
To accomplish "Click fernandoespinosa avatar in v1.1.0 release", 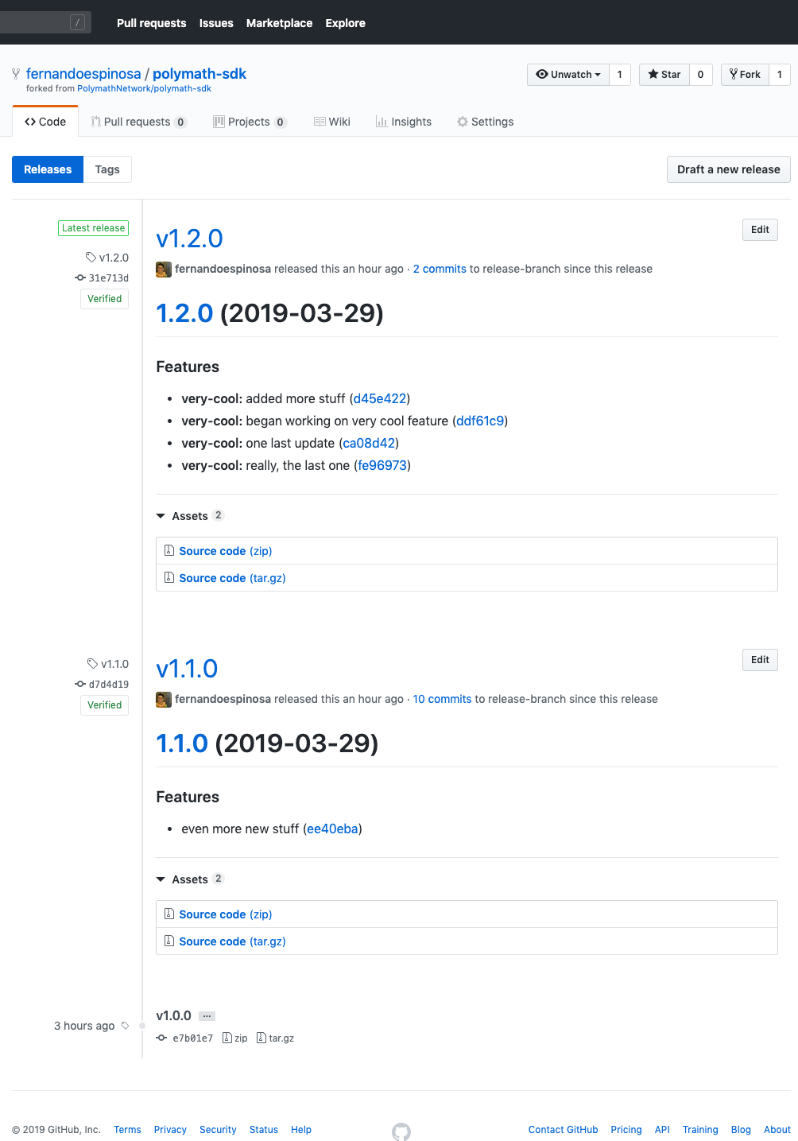I will click(x=164, y=700).
